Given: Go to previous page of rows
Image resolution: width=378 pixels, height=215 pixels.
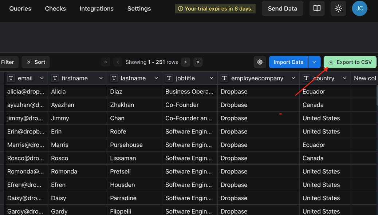Looking at the screenshot, I should pos(118,62).
